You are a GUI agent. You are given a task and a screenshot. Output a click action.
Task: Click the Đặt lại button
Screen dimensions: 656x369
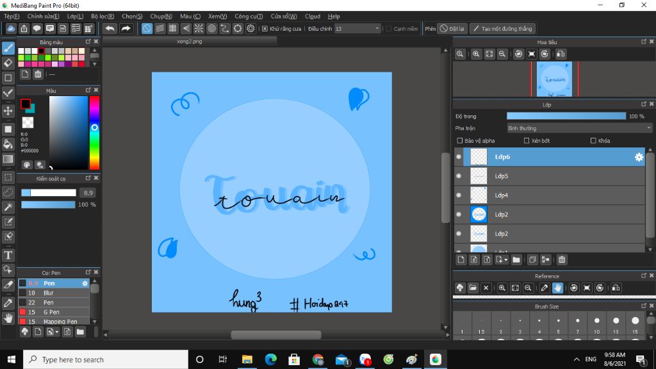pos(452,28)
